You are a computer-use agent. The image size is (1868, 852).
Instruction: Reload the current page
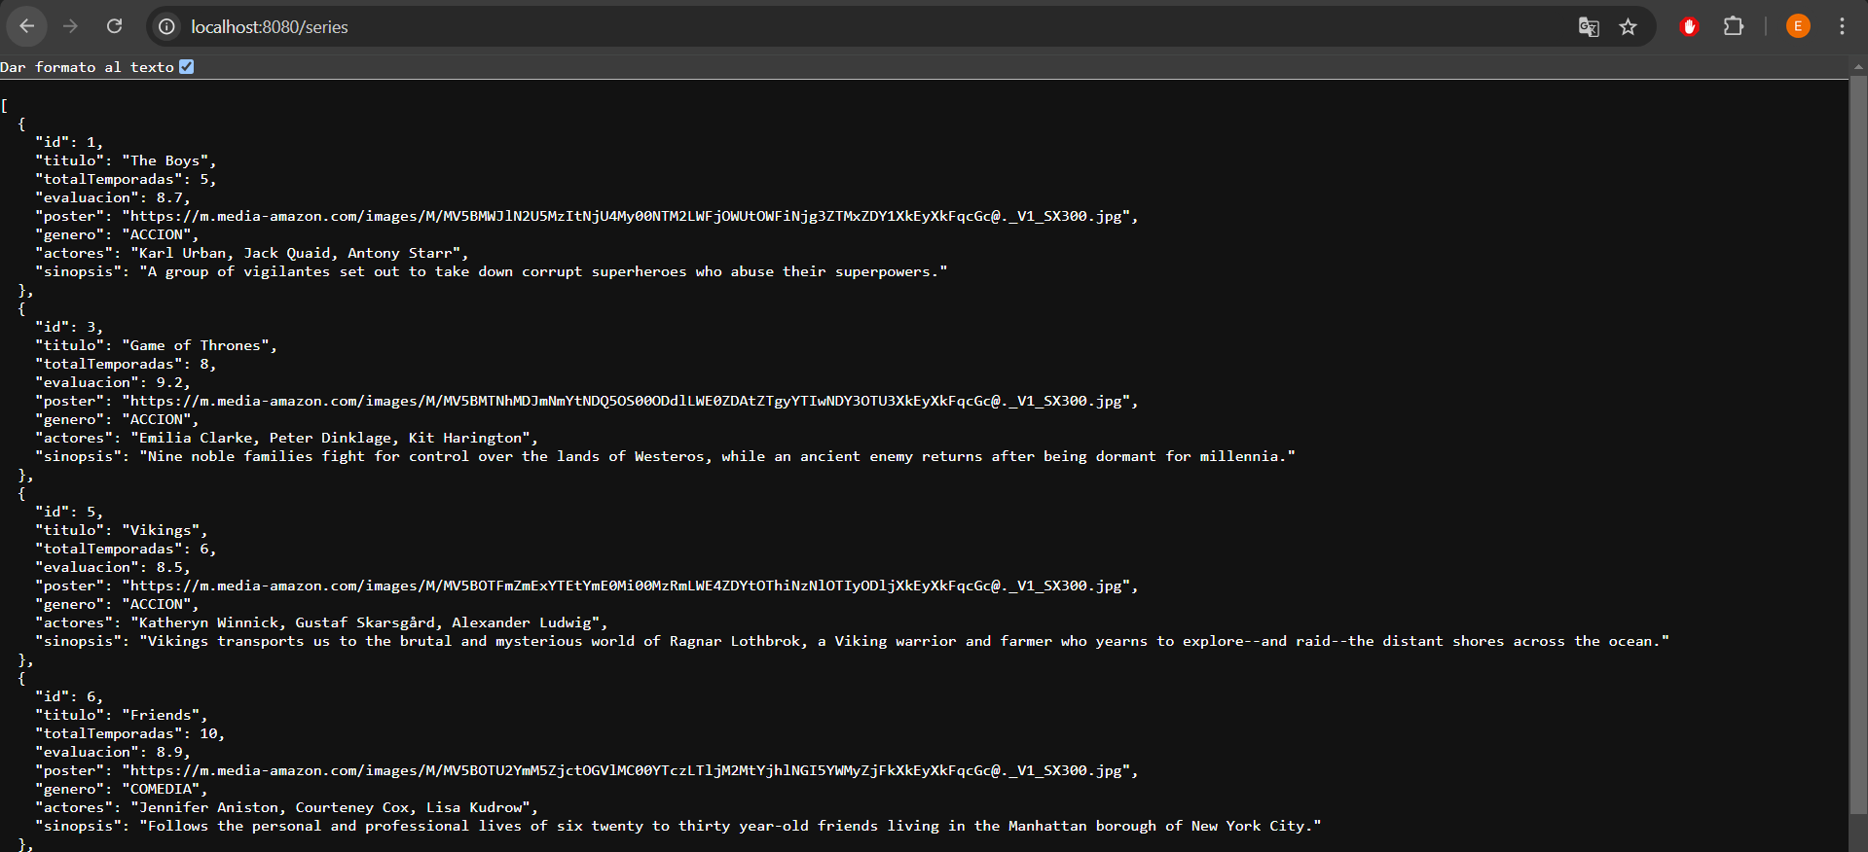[115, 26]
